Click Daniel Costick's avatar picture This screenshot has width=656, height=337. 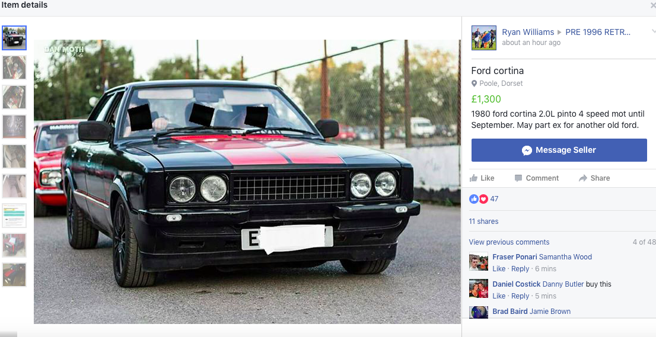pos(479,288)
